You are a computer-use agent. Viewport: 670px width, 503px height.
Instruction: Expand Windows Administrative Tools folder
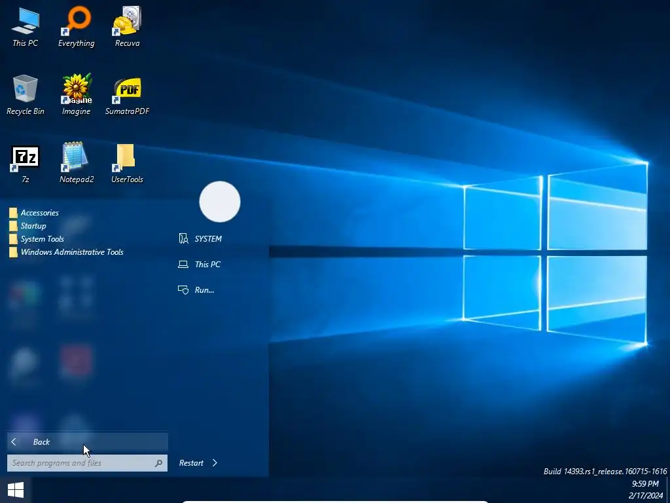[66, 252]
